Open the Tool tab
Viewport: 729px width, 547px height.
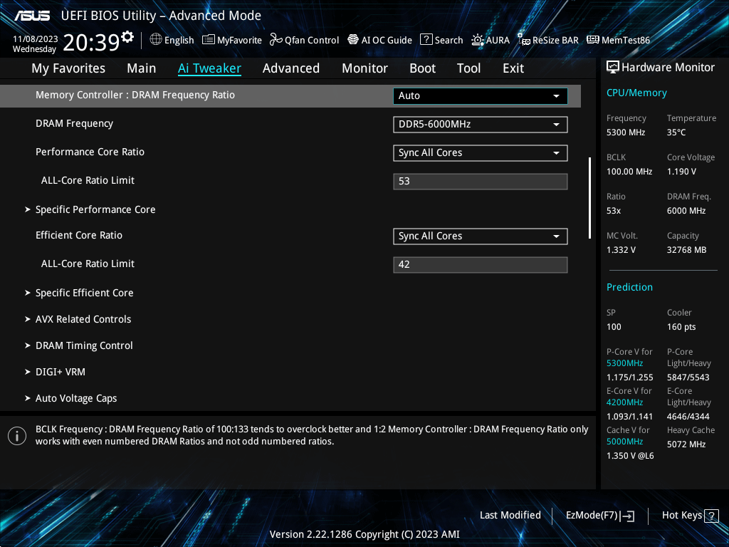coord(468,68)
